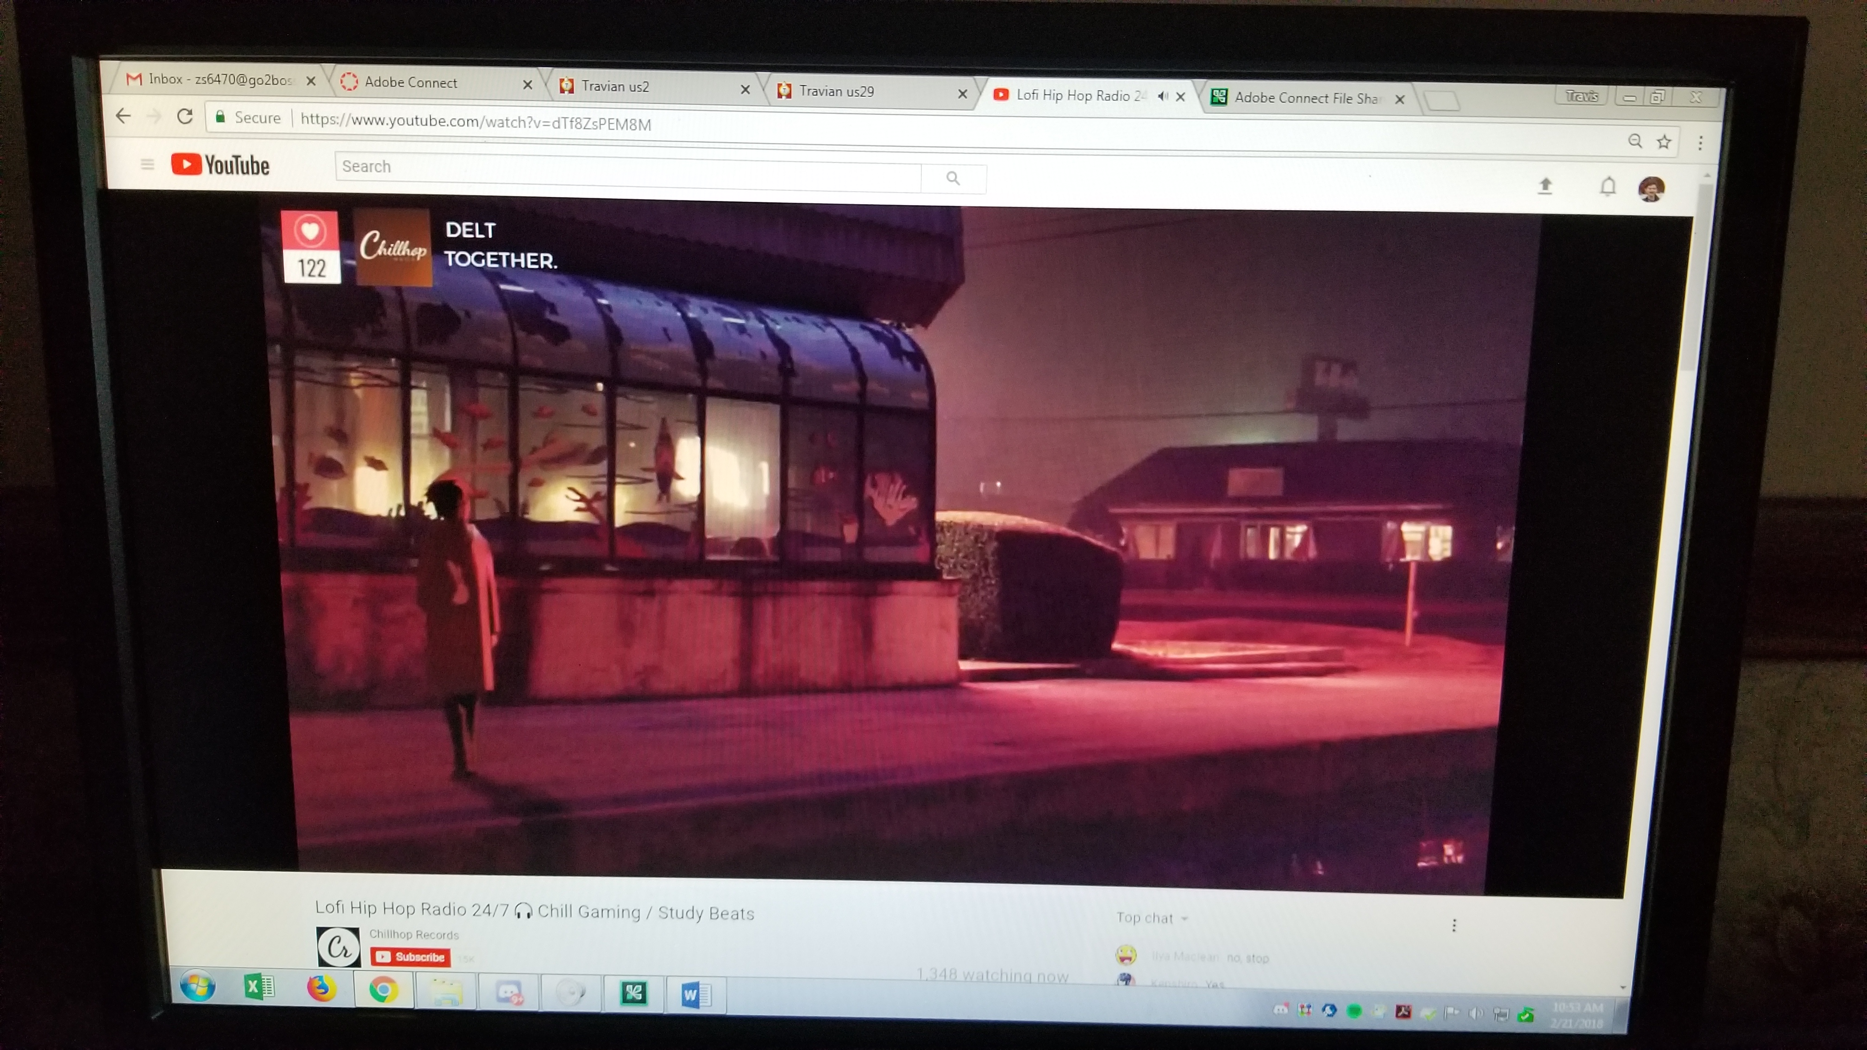The width and height of the screenshot is (1867, 1050).
Task: Open the Windows Start orb
Action: coord(197,986)
